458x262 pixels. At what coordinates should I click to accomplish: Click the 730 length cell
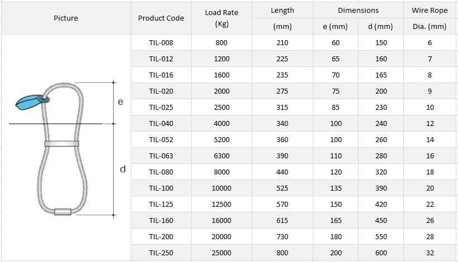[x=282, y=237]
